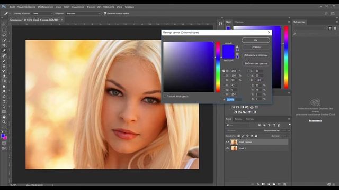This screenshot has height=190, width=339.
Task: Select the Zoom tool
Action: [4, 122]
